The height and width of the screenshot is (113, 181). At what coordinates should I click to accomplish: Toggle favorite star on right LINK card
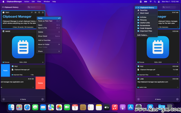tap(178, 87)
